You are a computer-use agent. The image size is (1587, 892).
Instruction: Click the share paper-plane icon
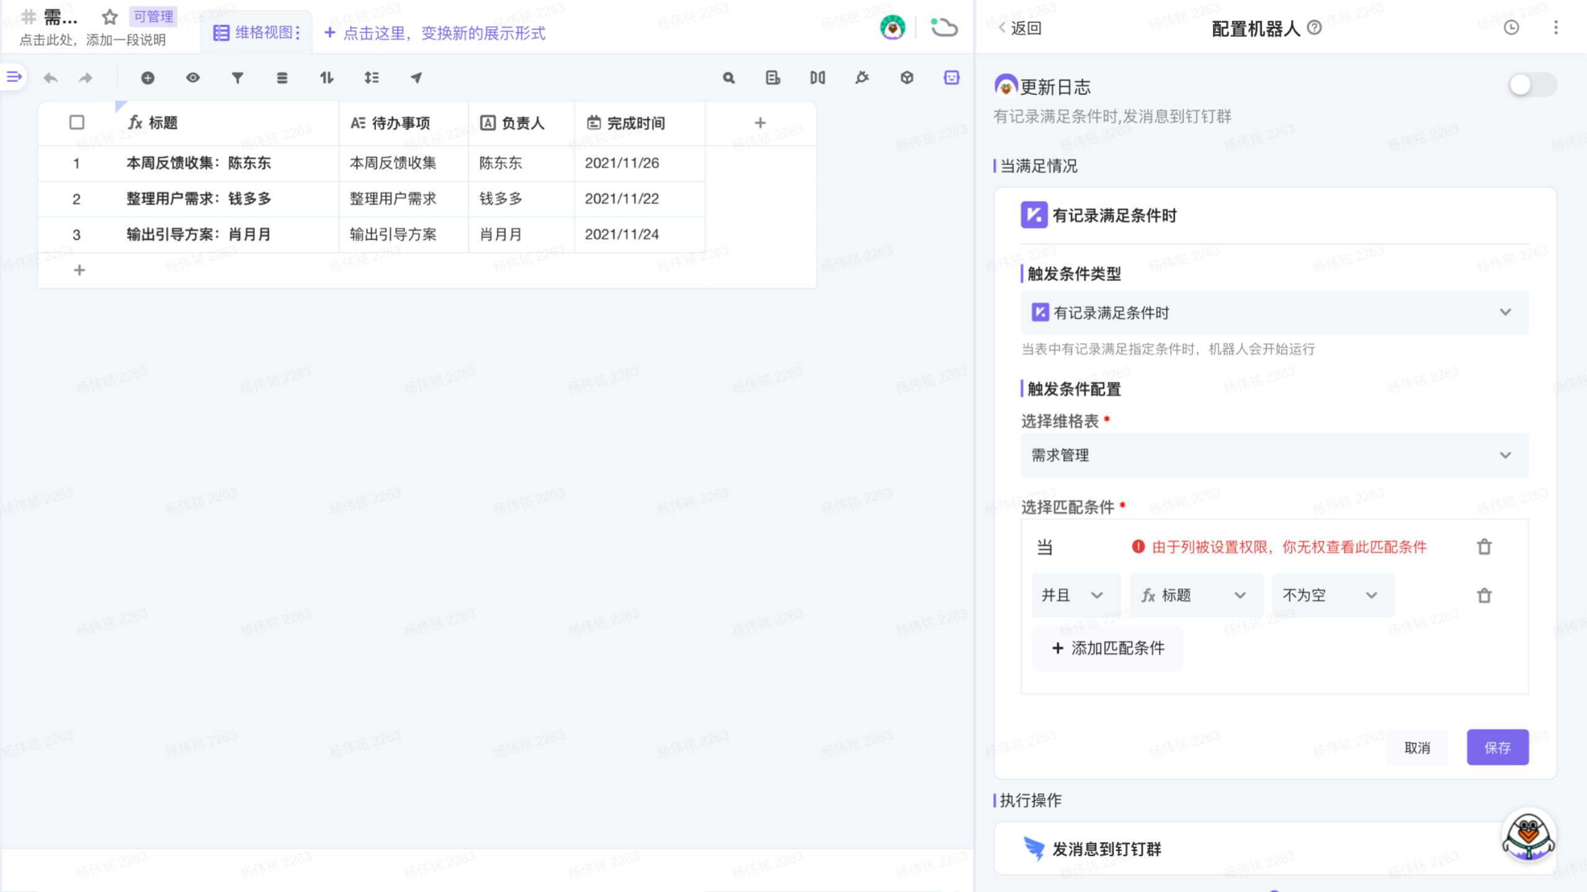(x=416, y=78)
